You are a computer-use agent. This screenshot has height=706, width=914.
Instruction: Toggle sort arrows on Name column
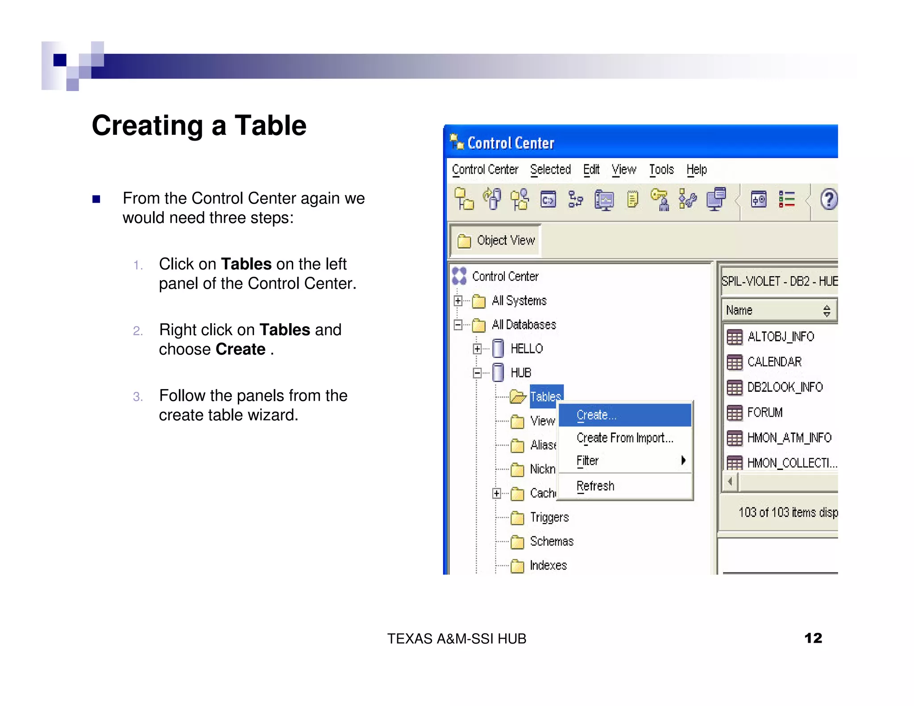(x=827, y=311)
